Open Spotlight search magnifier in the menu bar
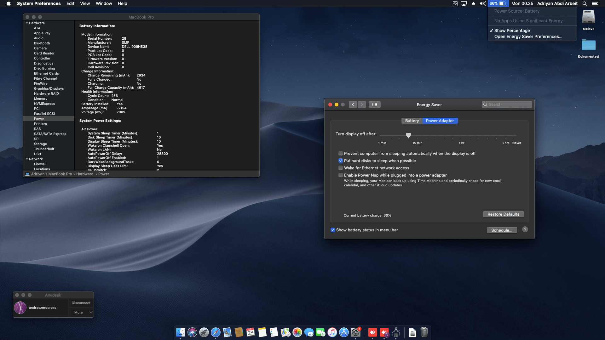The width and height of the screenshot is (605, 340). coord(585,3)
